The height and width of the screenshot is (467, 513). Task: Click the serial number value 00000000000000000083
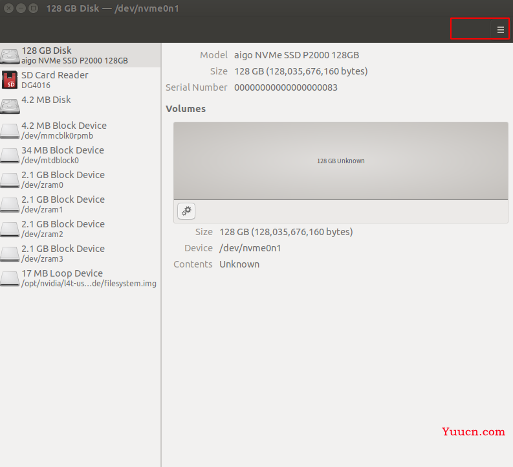(x=286, y=87)
